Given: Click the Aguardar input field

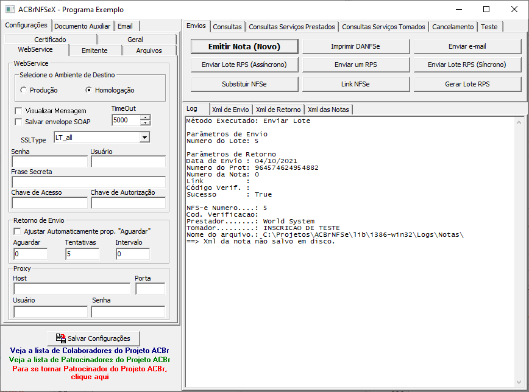Looking at the screenshot, I should click(x=30, y=254).
